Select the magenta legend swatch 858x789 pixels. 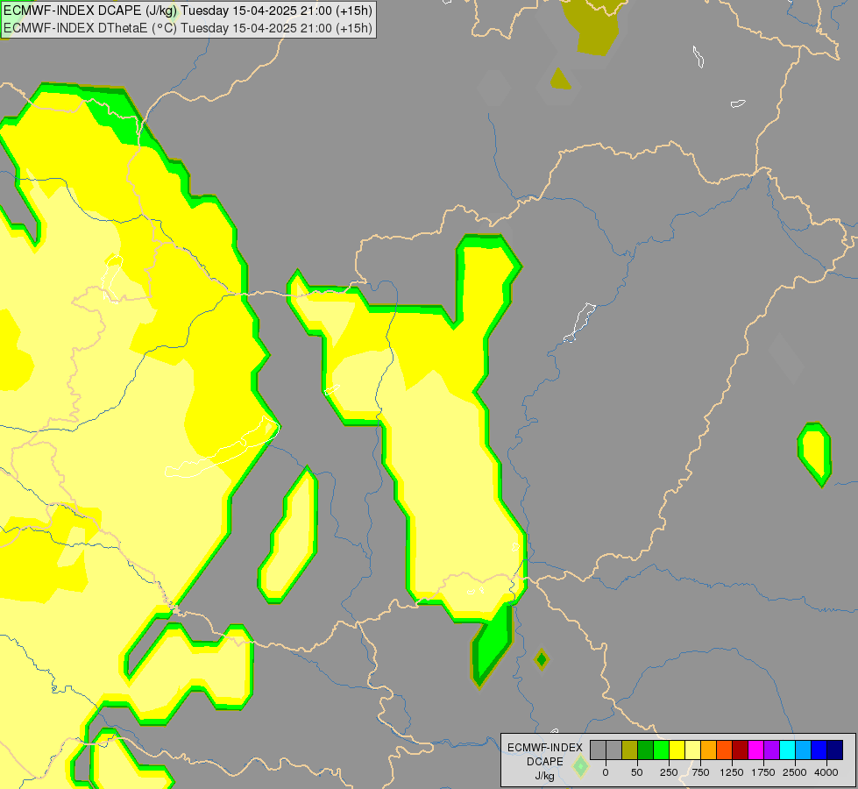pyautogui.click(x=756, y=750)
